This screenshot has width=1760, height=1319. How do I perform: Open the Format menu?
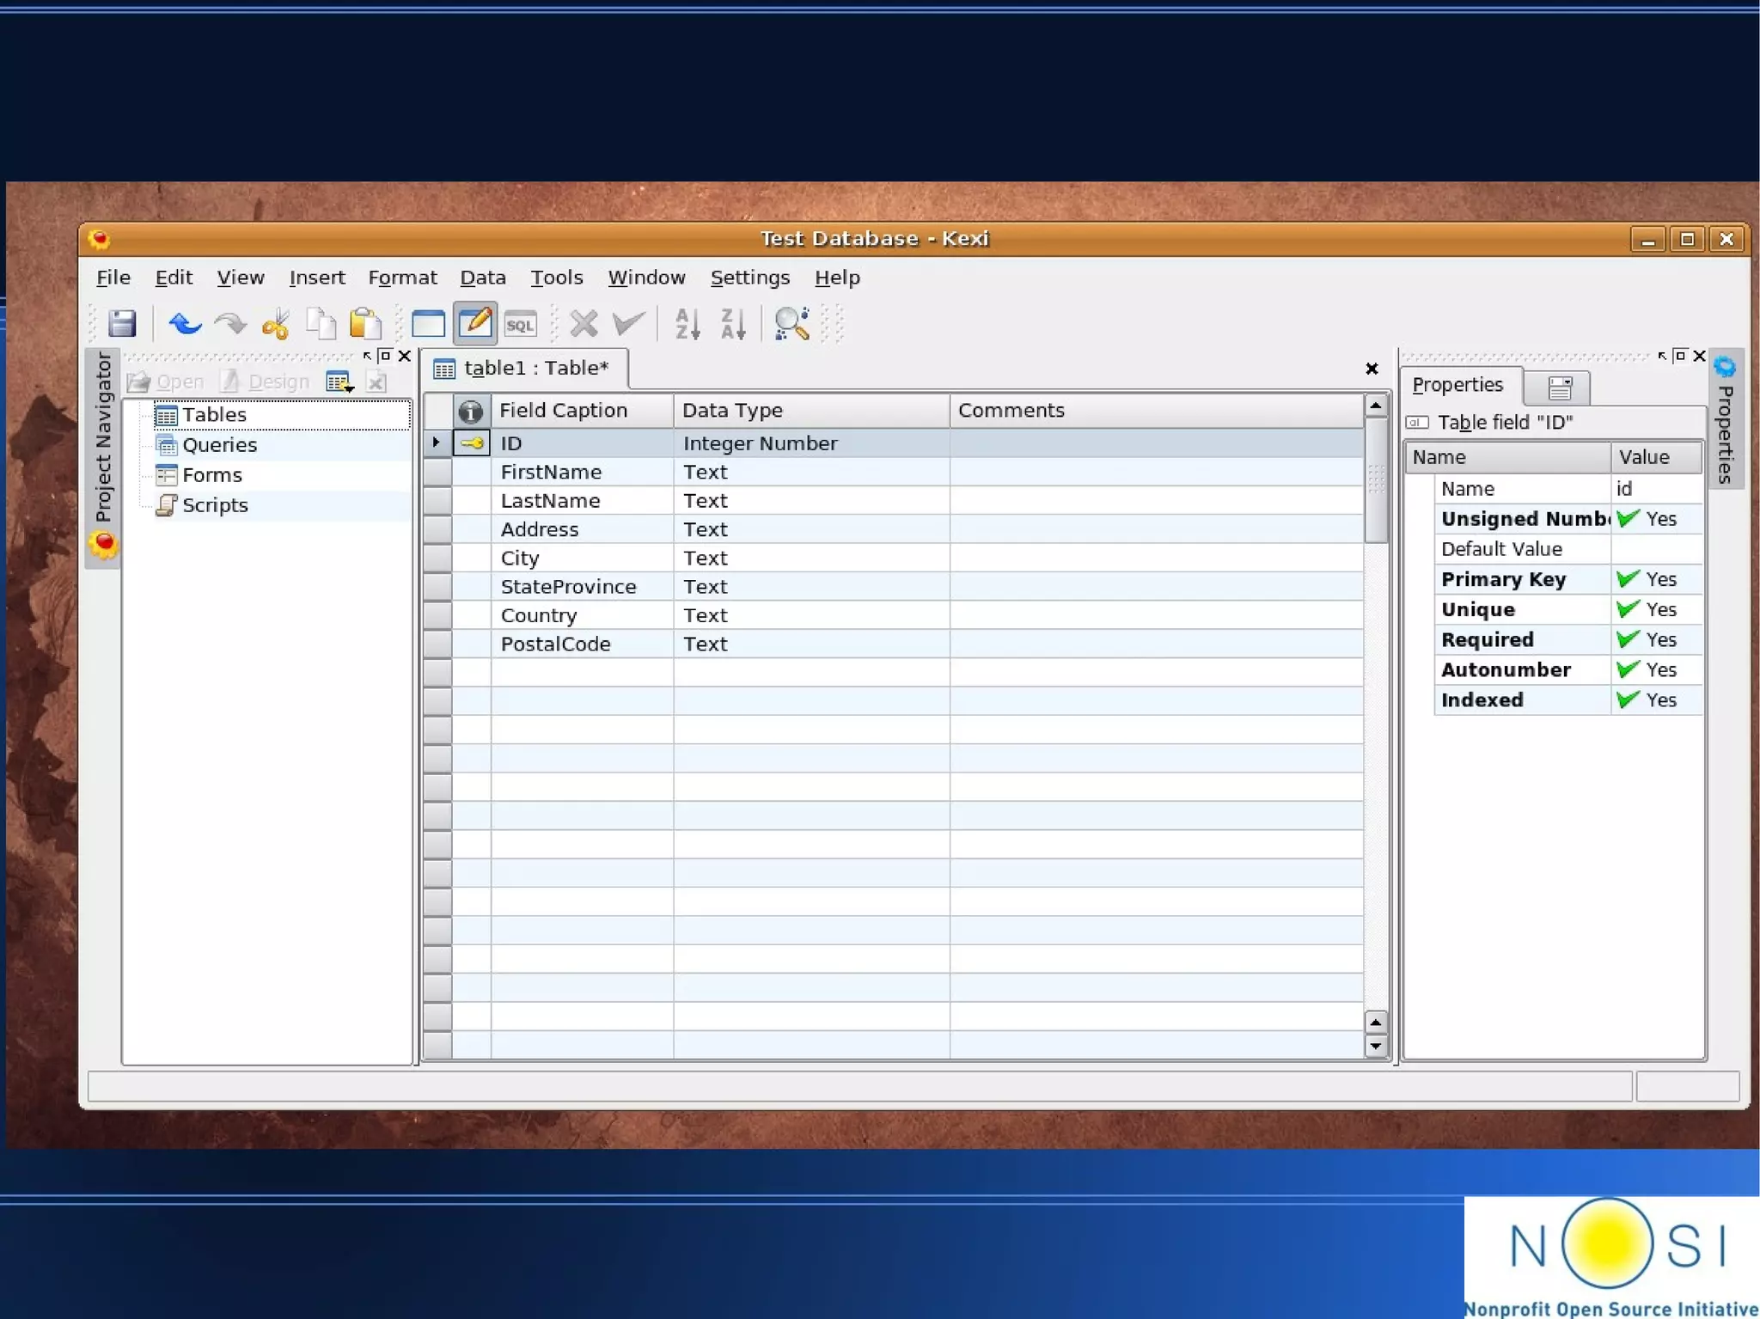[x=402, y=278]
